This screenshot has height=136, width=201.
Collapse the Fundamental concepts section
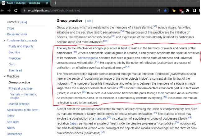[5, 40]
